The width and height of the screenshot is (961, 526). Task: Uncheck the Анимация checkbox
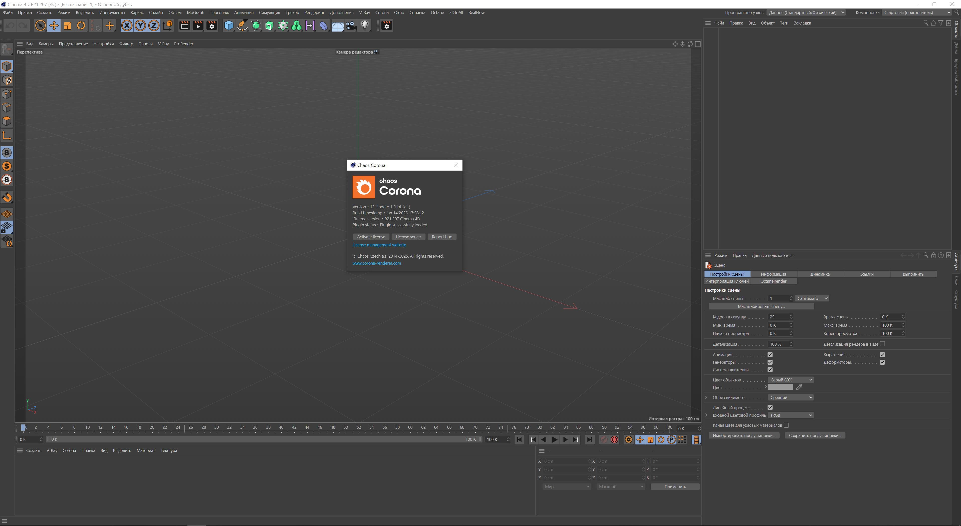[x=770, y=354]
